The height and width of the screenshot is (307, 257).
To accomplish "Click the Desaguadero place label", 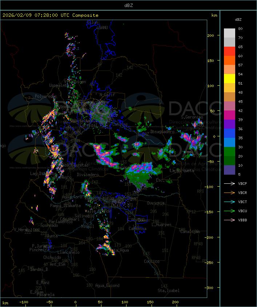I will (x=162, y=132).
